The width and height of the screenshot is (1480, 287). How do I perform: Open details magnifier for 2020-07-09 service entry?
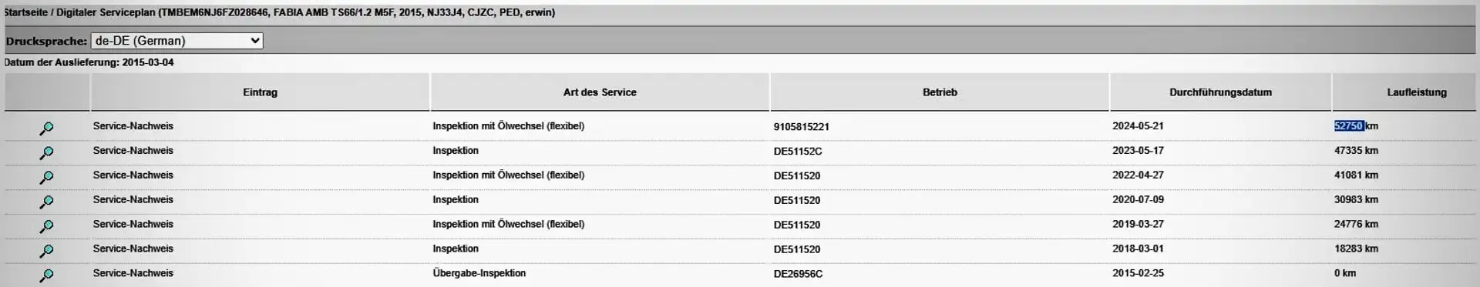tap(46, 202)
